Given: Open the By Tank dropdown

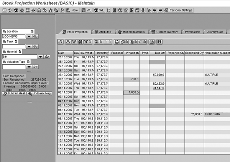Looking at the screenshot, I should point(29,46).
